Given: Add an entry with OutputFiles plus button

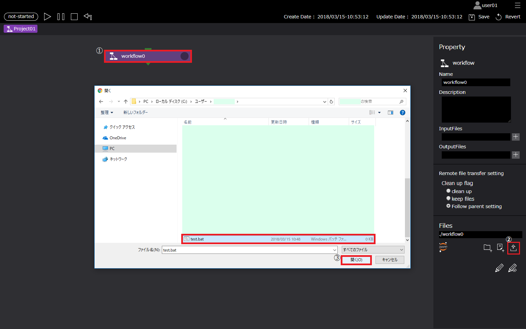Looking at the screenshot, I should pos(516,155).
